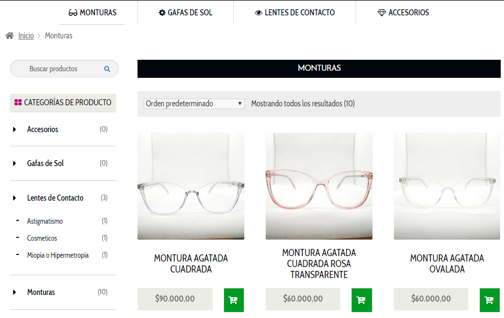This screenshot has width=504, height=318.
Task: Add Montura Agatada Ovalada to cart
Action: click(x=490, y=300)
